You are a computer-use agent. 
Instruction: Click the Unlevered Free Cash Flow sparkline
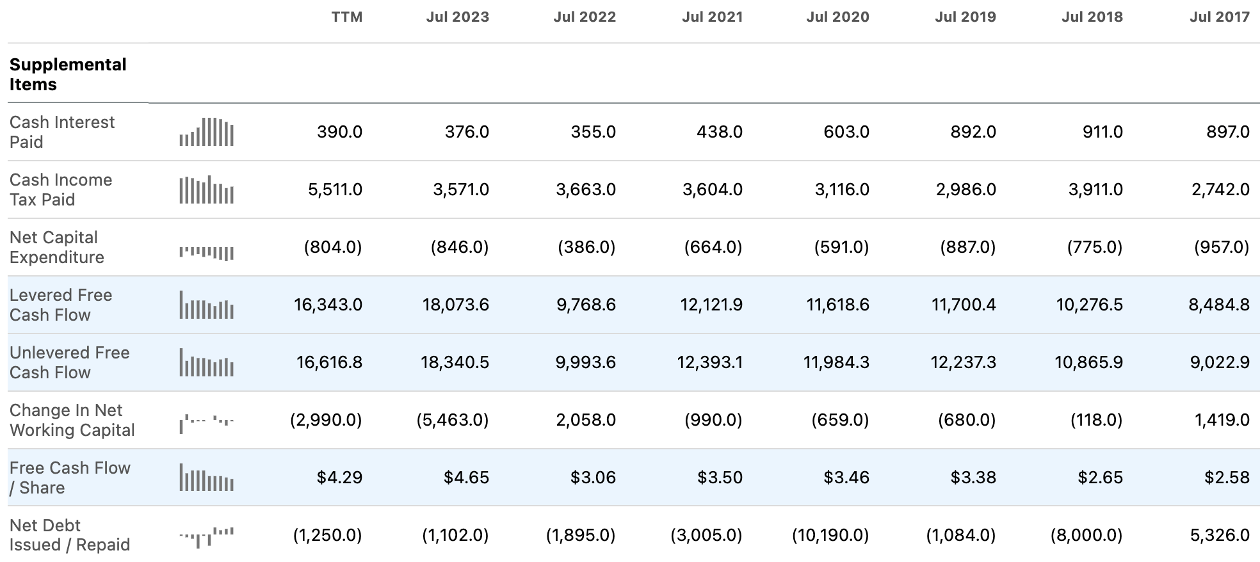[x=206, y=362]
